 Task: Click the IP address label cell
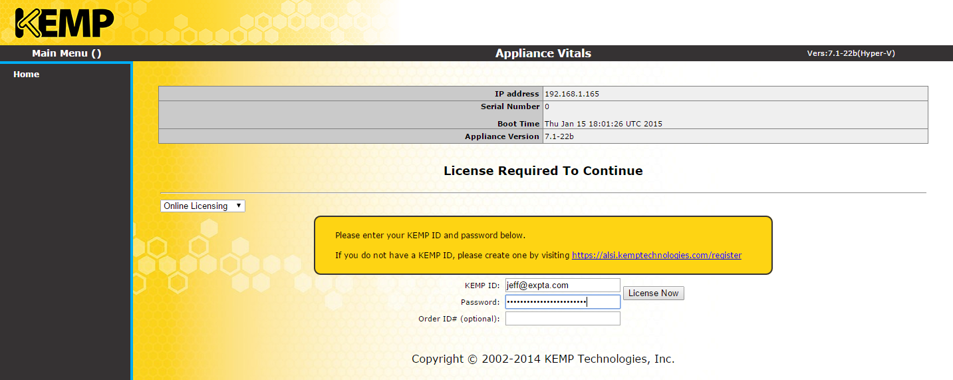350,94
